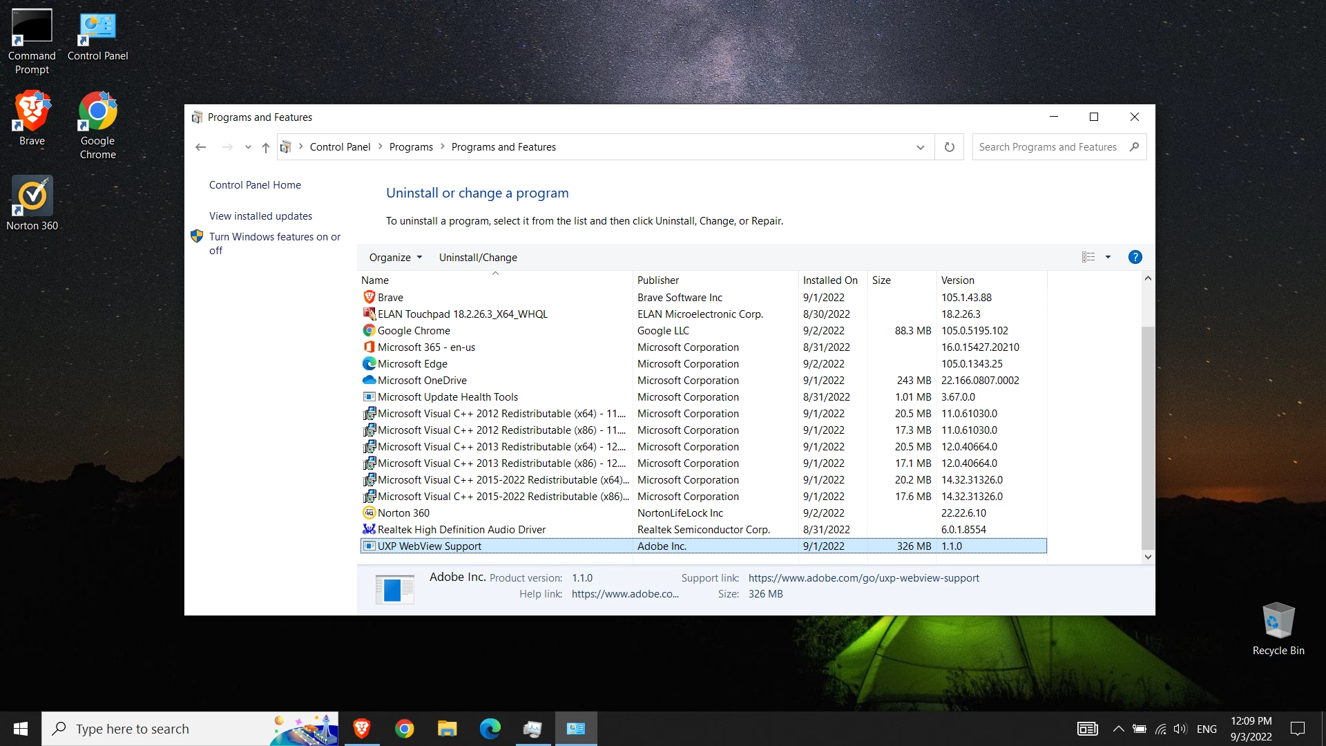
Task: Expand recent locations chevron near forward arrow
Action: coord(248,147)
